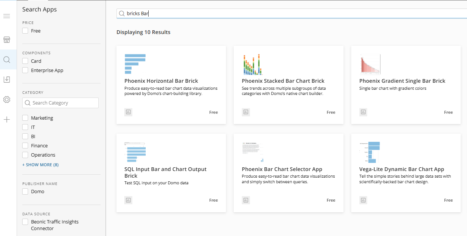
Task: Click Free label on SQL Input Bar card
Action: pos(213,200)
